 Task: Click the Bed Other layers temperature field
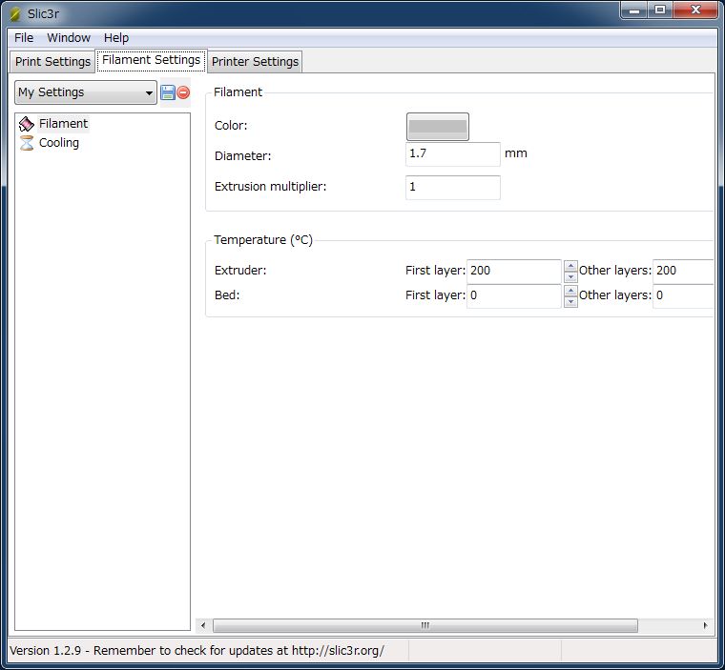683,295
